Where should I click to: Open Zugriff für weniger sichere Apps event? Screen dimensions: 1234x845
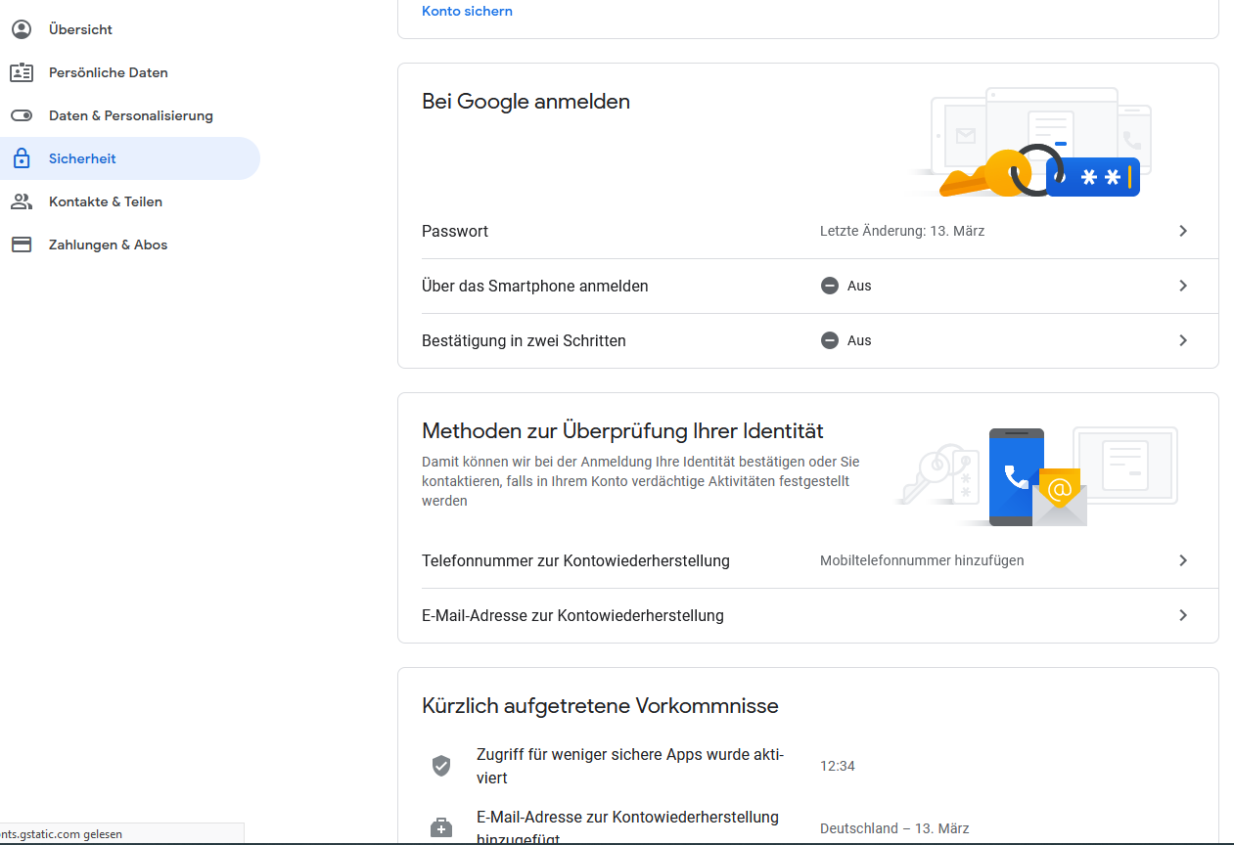click(808, 766)
